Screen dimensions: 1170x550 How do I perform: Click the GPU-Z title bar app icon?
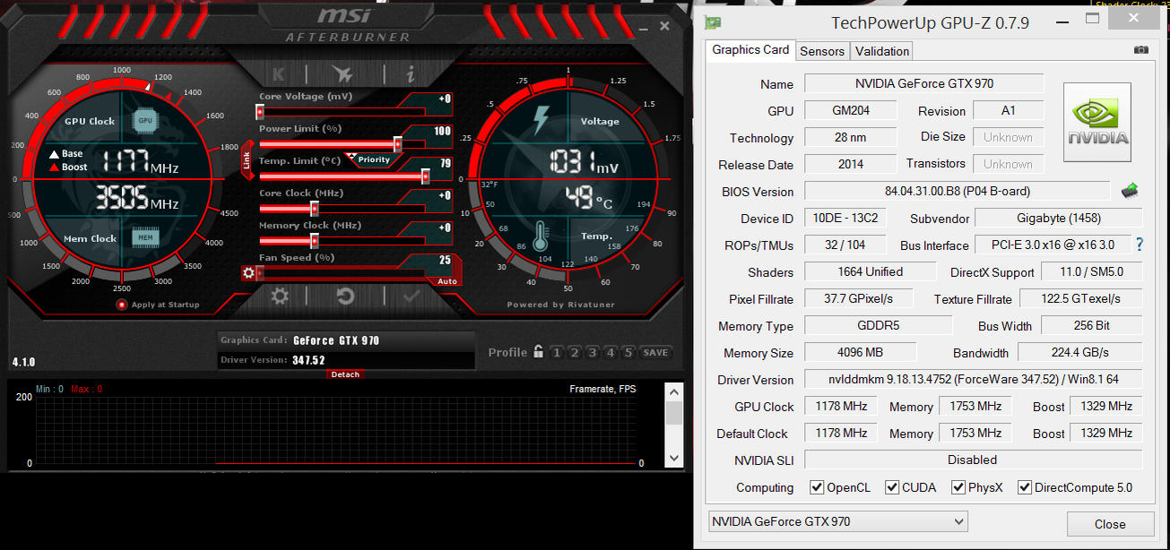click(713, 22)
